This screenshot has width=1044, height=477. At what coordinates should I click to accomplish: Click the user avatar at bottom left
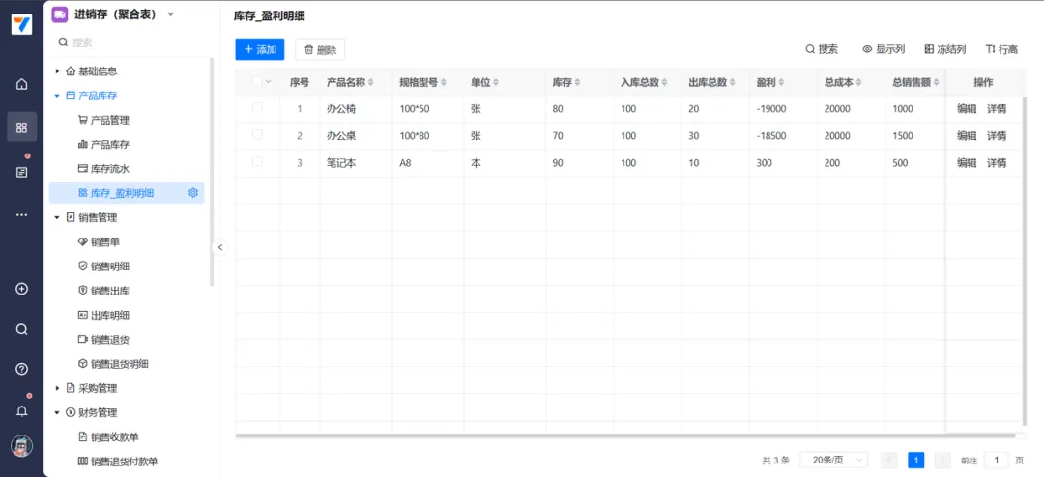(21, 446)
